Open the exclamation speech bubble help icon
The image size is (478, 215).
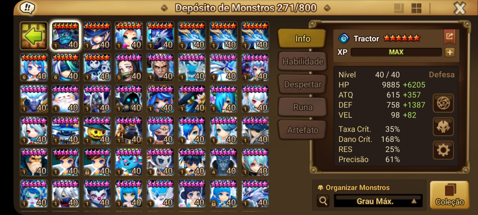(27, 8)
